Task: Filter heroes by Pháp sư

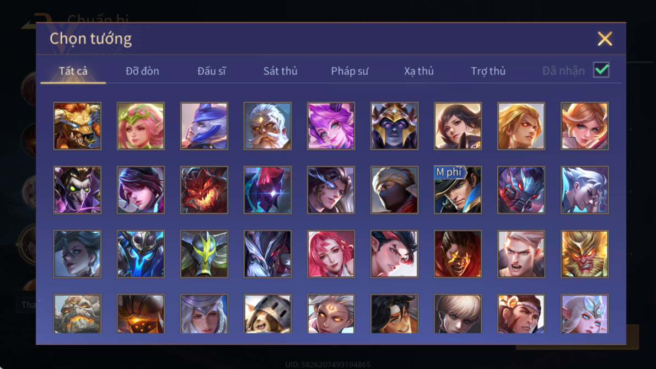Action: (349, 71)
